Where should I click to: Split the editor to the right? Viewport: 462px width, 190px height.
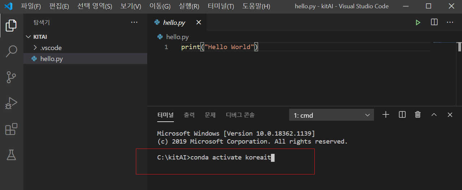434,22
